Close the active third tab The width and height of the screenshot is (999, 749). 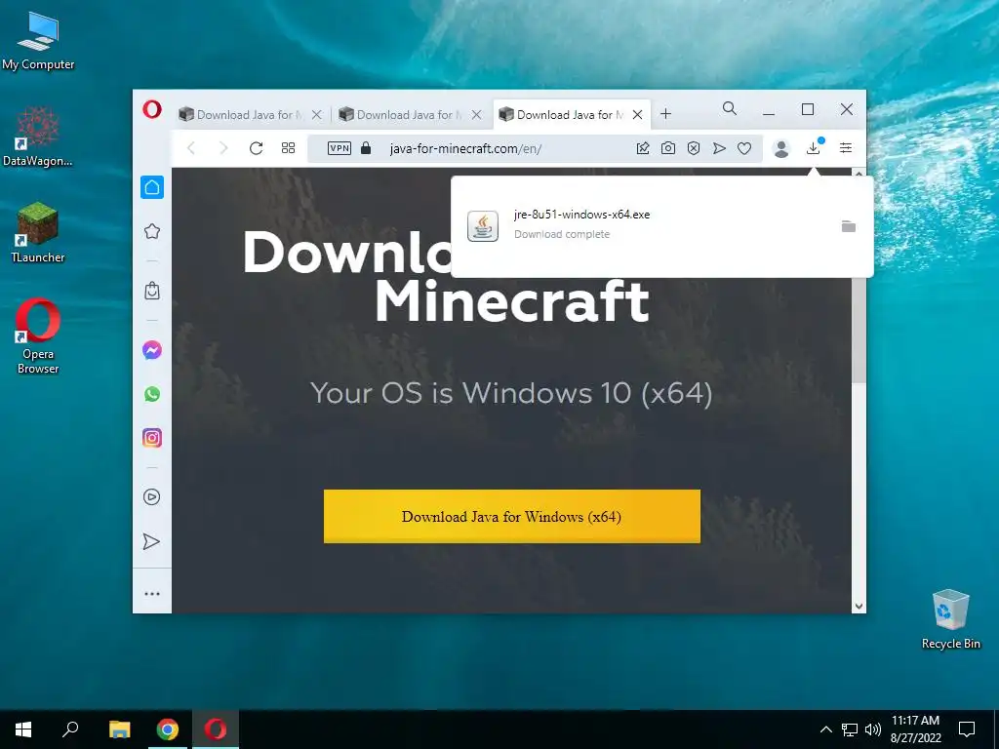click(637, 115)
